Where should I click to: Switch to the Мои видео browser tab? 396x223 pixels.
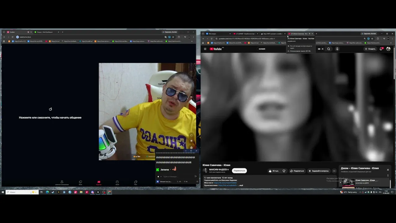[218, 33]
